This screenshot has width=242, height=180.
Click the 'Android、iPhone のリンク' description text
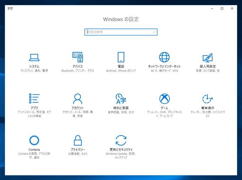coord(121,71)
